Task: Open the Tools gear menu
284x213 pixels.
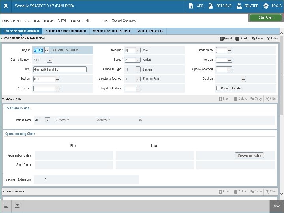Action: coord(266,6)
